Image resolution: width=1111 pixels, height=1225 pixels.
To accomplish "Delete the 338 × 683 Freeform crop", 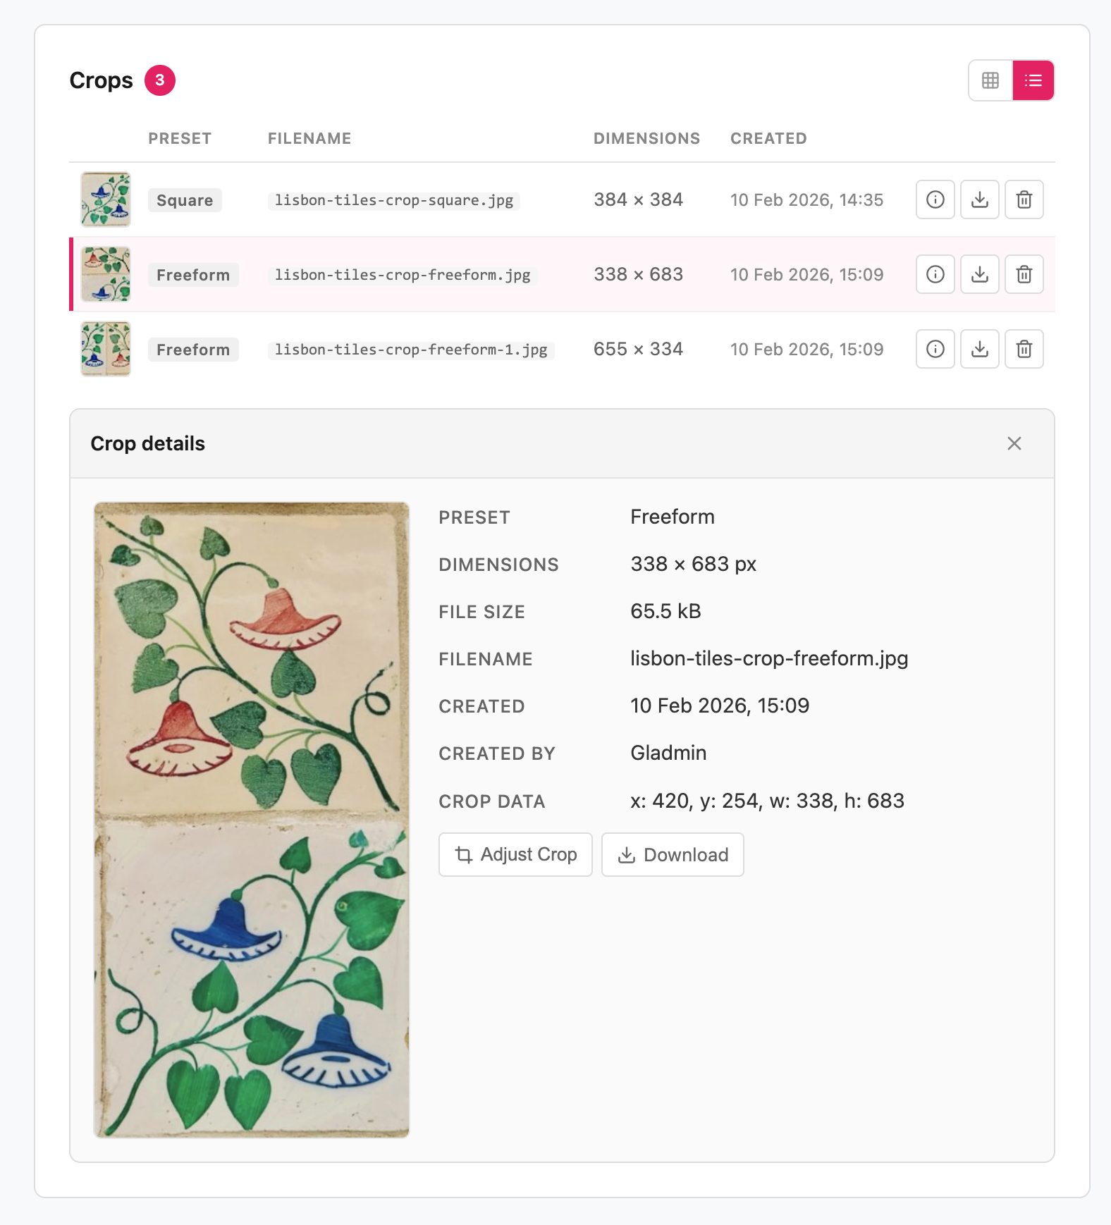I will [1024, 274].
